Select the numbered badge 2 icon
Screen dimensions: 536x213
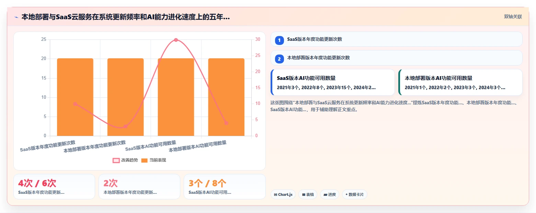pos(279,59)
